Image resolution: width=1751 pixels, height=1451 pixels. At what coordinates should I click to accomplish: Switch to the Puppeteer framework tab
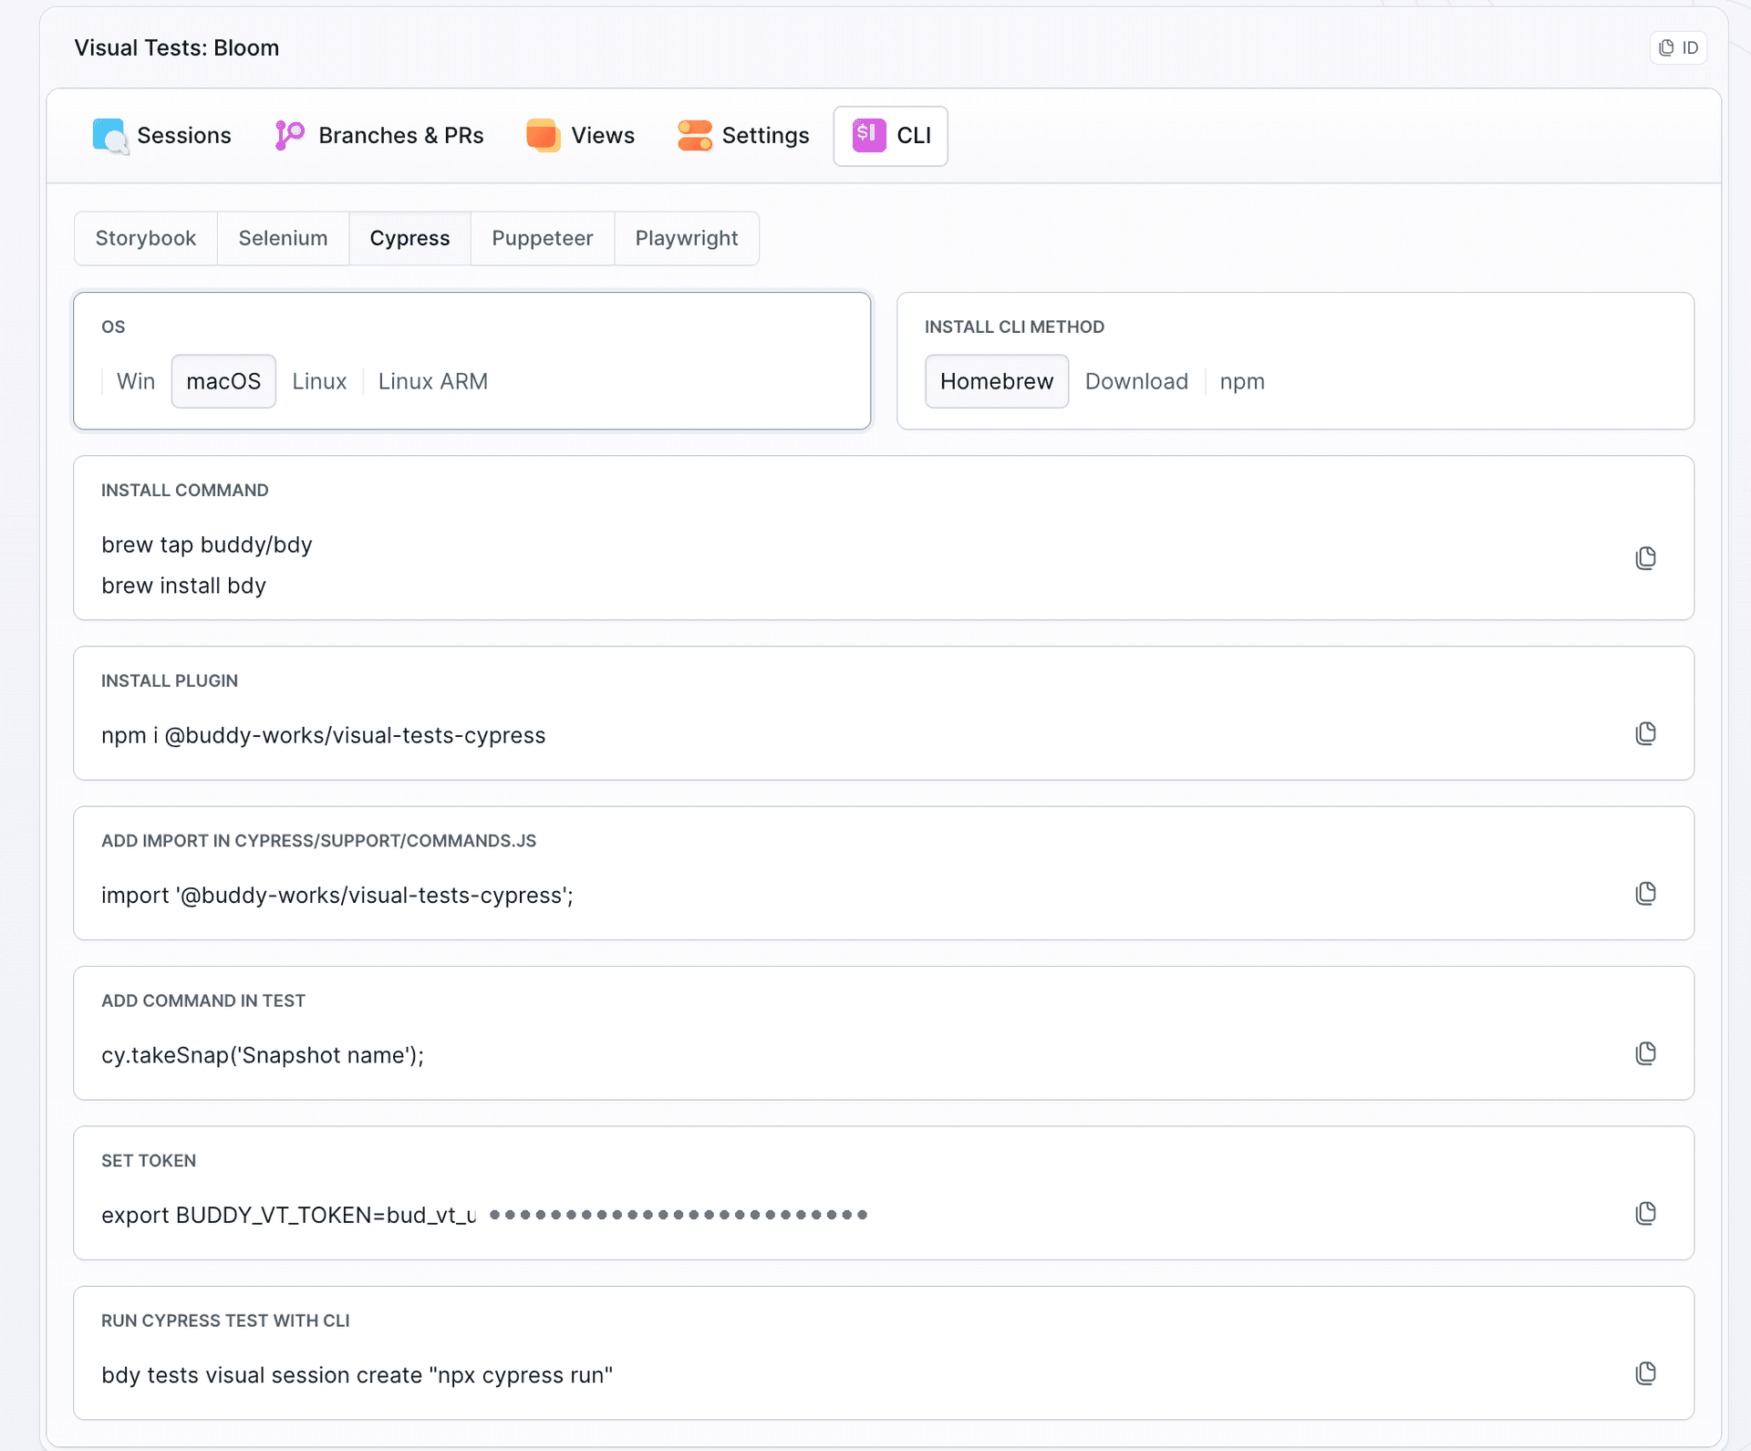pos(543,239)
